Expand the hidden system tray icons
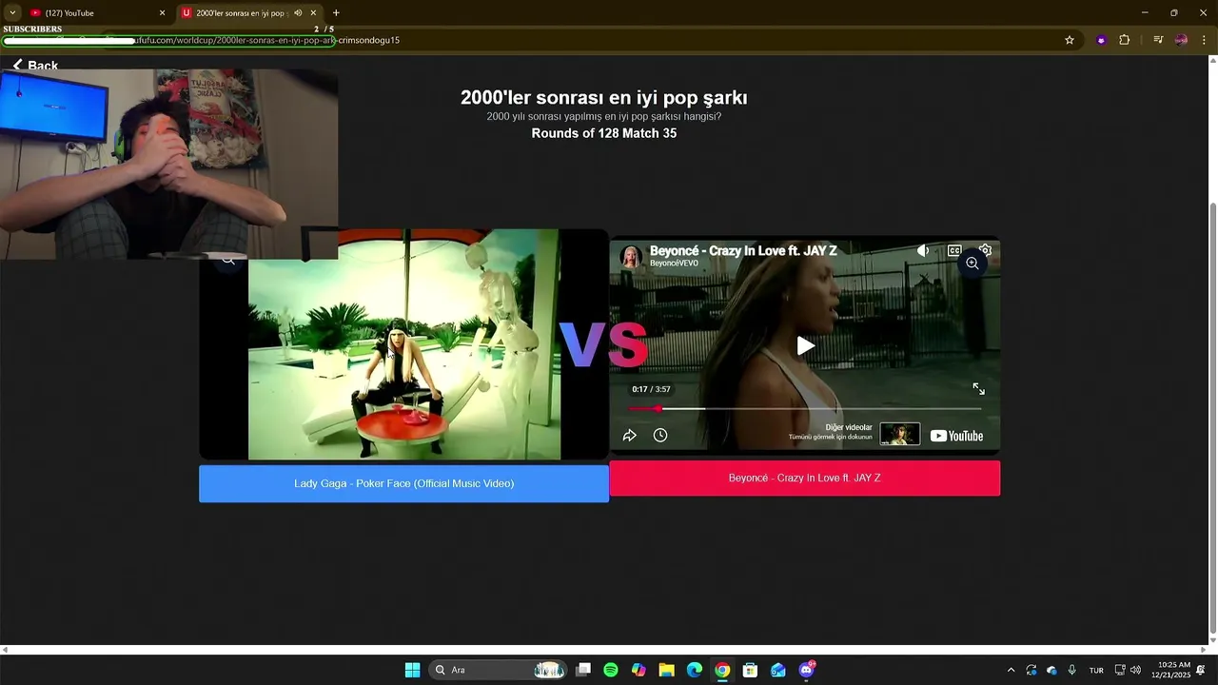Viewport: 1218px width, 685px height. pyautogui.click(x=1011, y=670)
